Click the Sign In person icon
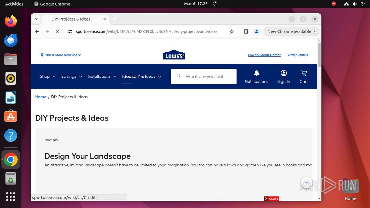 coord(284,77)
